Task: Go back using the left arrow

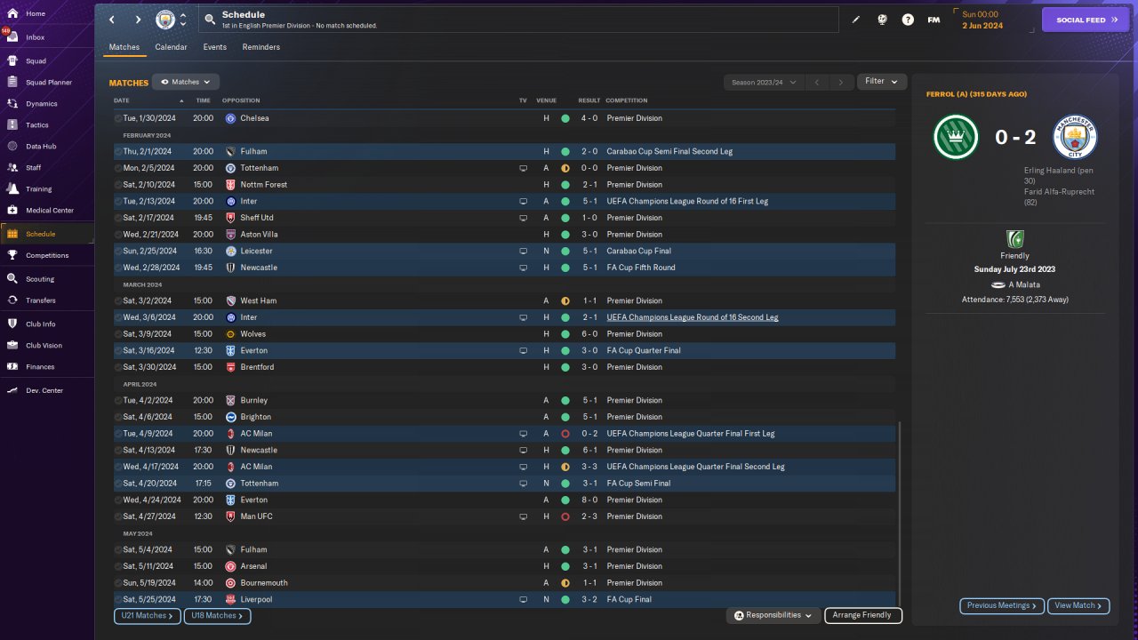Action: pos(111,20)
